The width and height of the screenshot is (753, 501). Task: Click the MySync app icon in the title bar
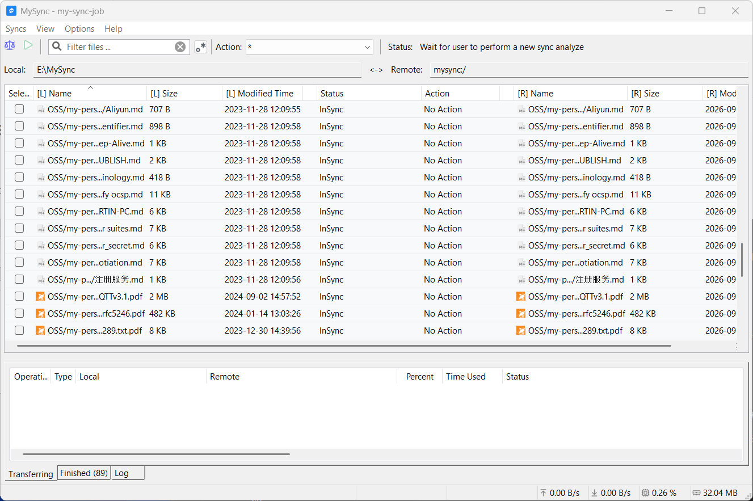(11, 11)
